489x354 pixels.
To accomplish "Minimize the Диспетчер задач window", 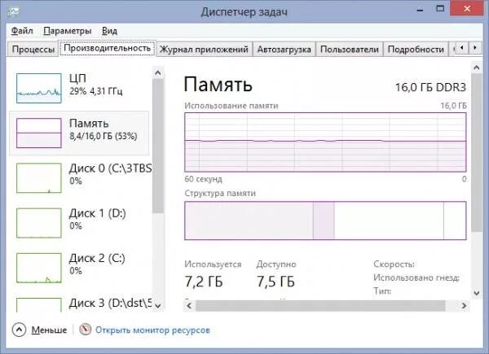I will pyautogui.click(x=421, y=9).
